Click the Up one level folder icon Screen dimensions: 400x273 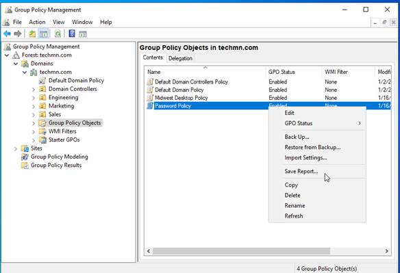(32, 34)
